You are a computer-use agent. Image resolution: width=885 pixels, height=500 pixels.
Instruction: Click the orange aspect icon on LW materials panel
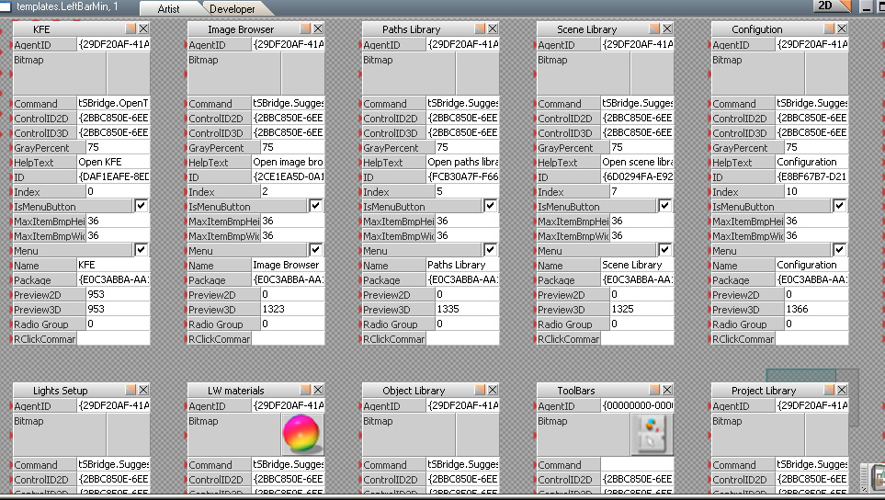(305, 390)
